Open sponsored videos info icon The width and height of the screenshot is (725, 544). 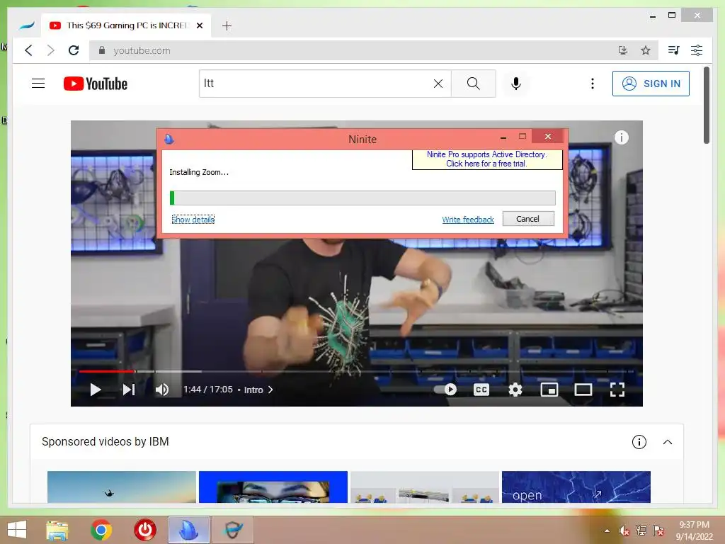point(639,442)
